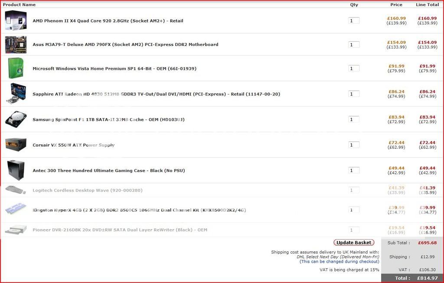The height and width of the screenshot is (283, 444).
Task: Click quantity box for Asus motherboard
Action: click(354, 45)
